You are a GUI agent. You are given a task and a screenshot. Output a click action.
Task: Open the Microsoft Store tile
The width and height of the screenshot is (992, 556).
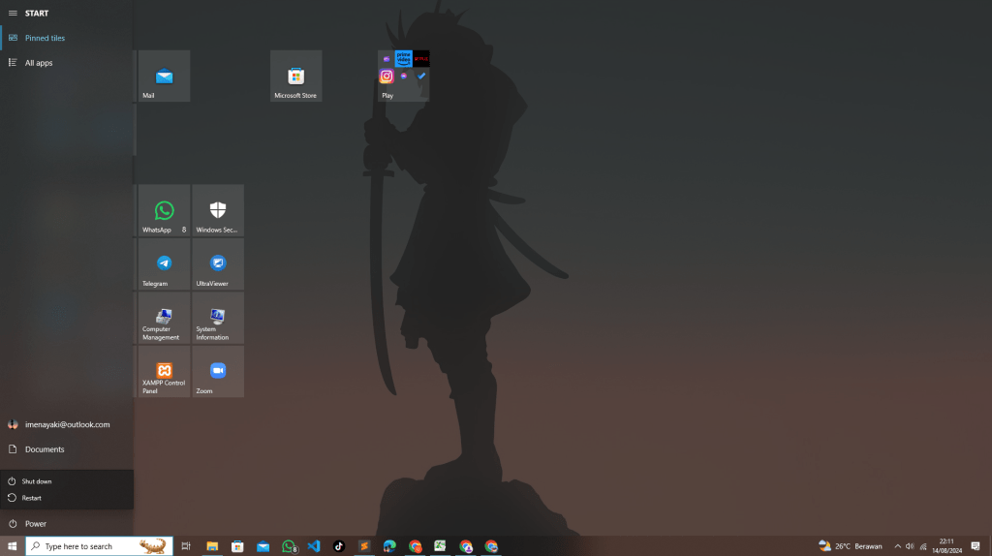point(295,77)
